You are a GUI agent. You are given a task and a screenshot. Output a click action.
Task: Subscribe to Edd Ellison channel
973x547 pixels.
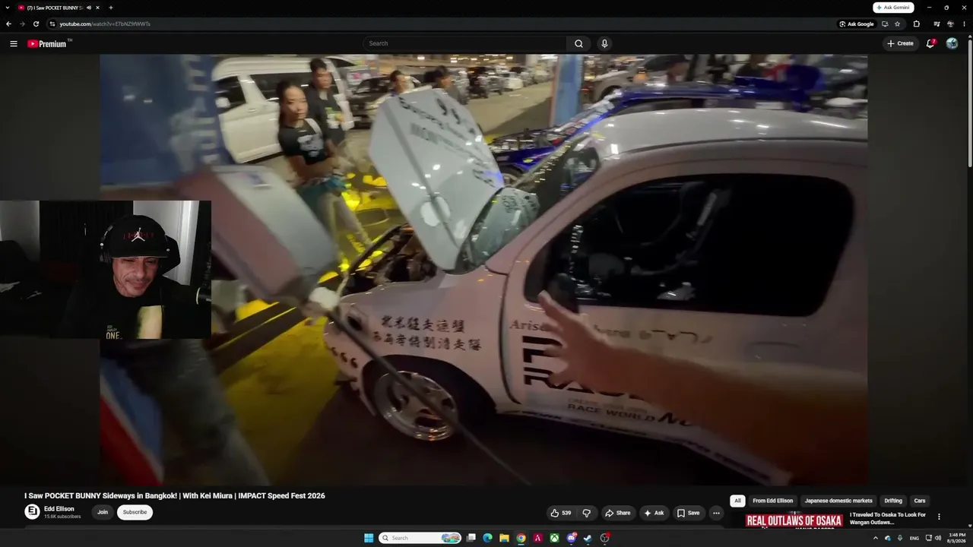135,512
